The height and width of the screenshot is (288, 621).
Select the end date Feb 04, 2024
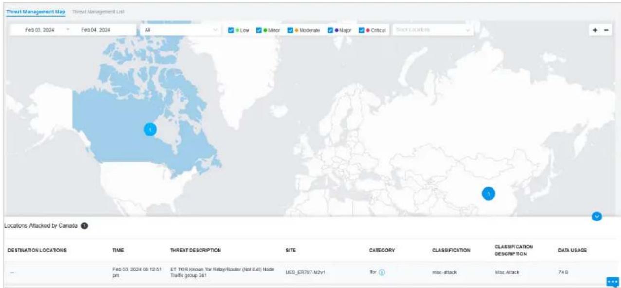[x=95, y=30]
